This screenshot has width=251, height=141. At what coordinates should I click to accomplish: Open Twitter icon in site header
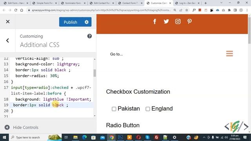[x=166, y=22]
